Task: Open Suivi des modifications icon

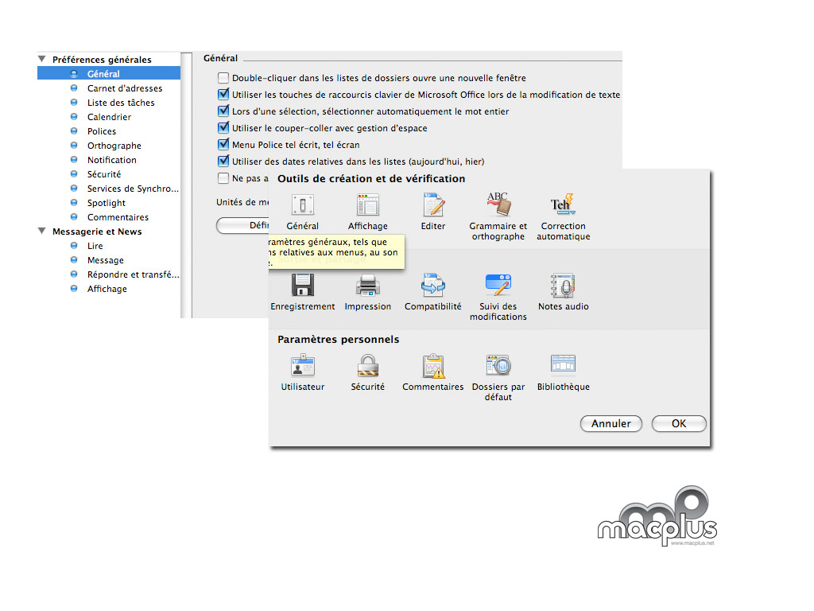Action: click(x=498, y=286)
